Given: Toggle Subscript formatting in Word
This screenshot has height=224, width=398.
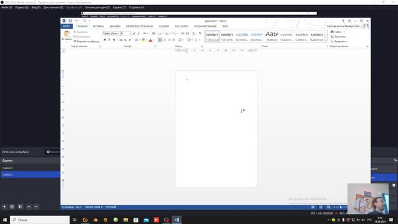Looking at the screenshot, I should [x=126, y=40].
